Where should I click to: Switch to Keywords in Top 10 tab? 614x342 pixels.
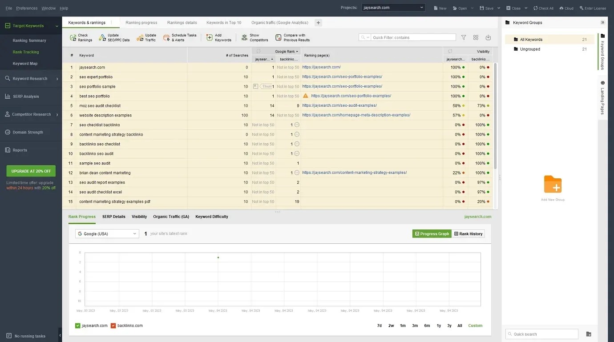pos(224,23)
